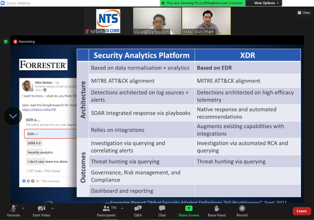Screen dimensions: 314x220
Task: Select Mikel (Duc) Pham video thumbnail
Action: click(206, 21)
